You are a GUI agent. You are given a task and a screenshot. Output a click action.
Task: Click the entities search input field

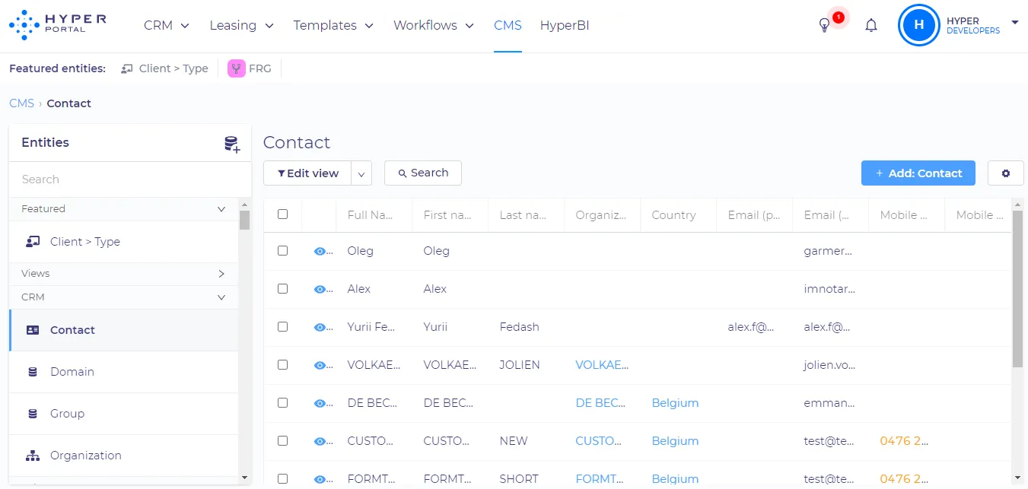[x=130, y=179]
